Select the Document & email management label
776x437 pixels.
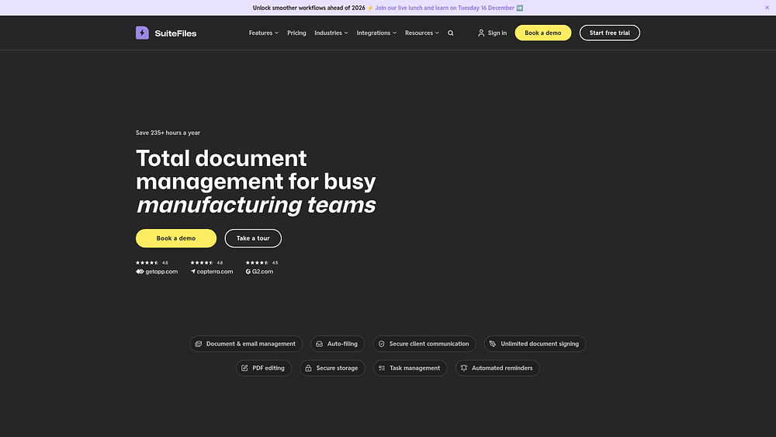point(251,344)
